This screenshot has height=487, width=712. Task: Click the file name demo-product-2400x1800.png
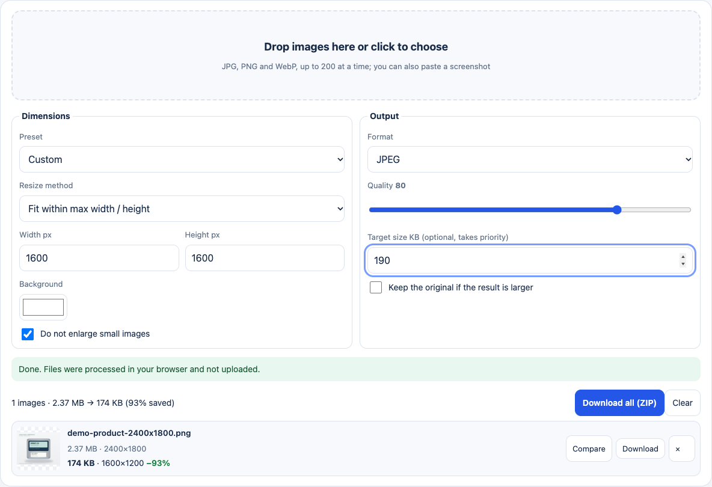(x=129, y=433)
